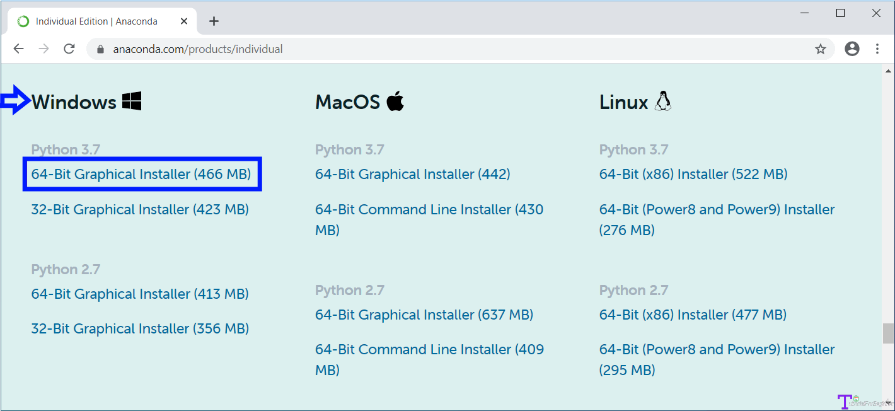
Task: Click the vertical scrollbar thumb
Action: [x=888, y=333]
